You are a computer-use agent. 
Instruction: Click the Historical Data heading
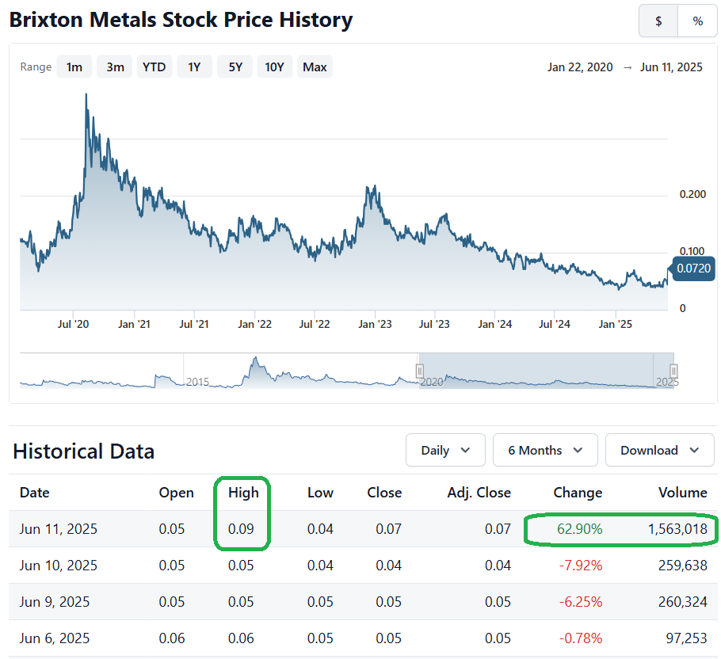tap(84, 451)
